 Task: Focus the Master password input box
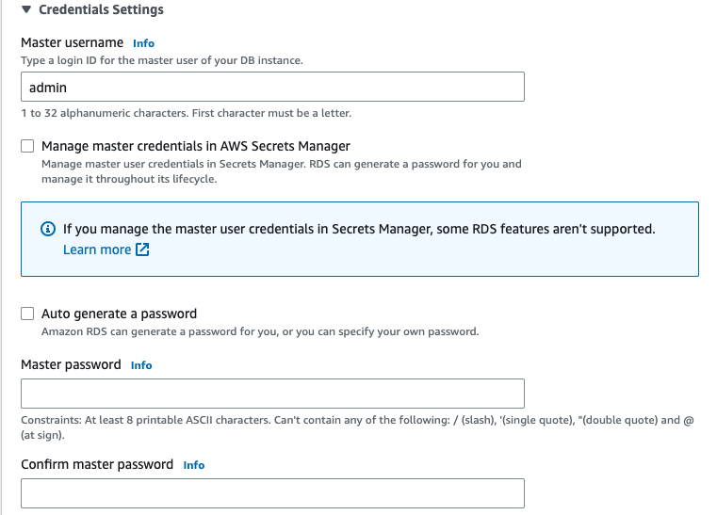(x=272, y=394)
